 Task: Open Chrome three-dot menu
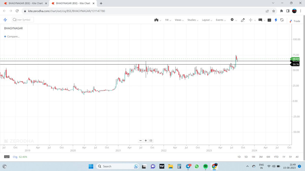pyautogui.click(x=301, y=11)
